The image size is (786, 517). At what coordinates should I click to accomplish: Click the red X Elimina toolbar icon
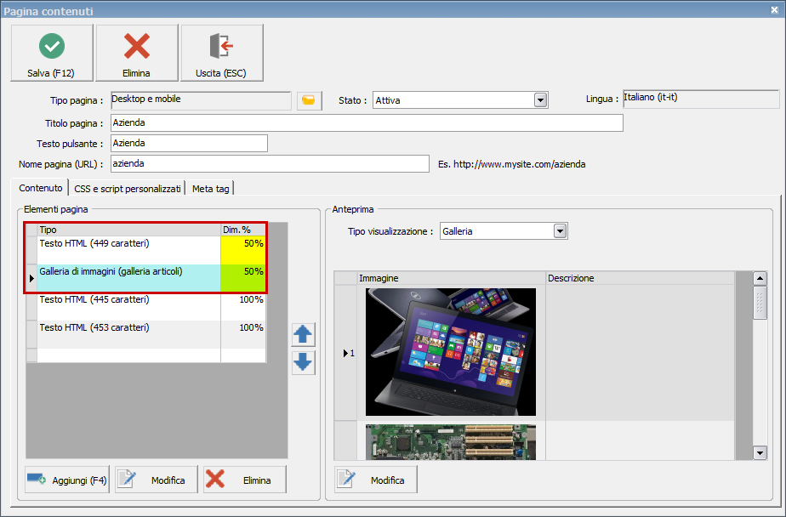tap(136, 46)
